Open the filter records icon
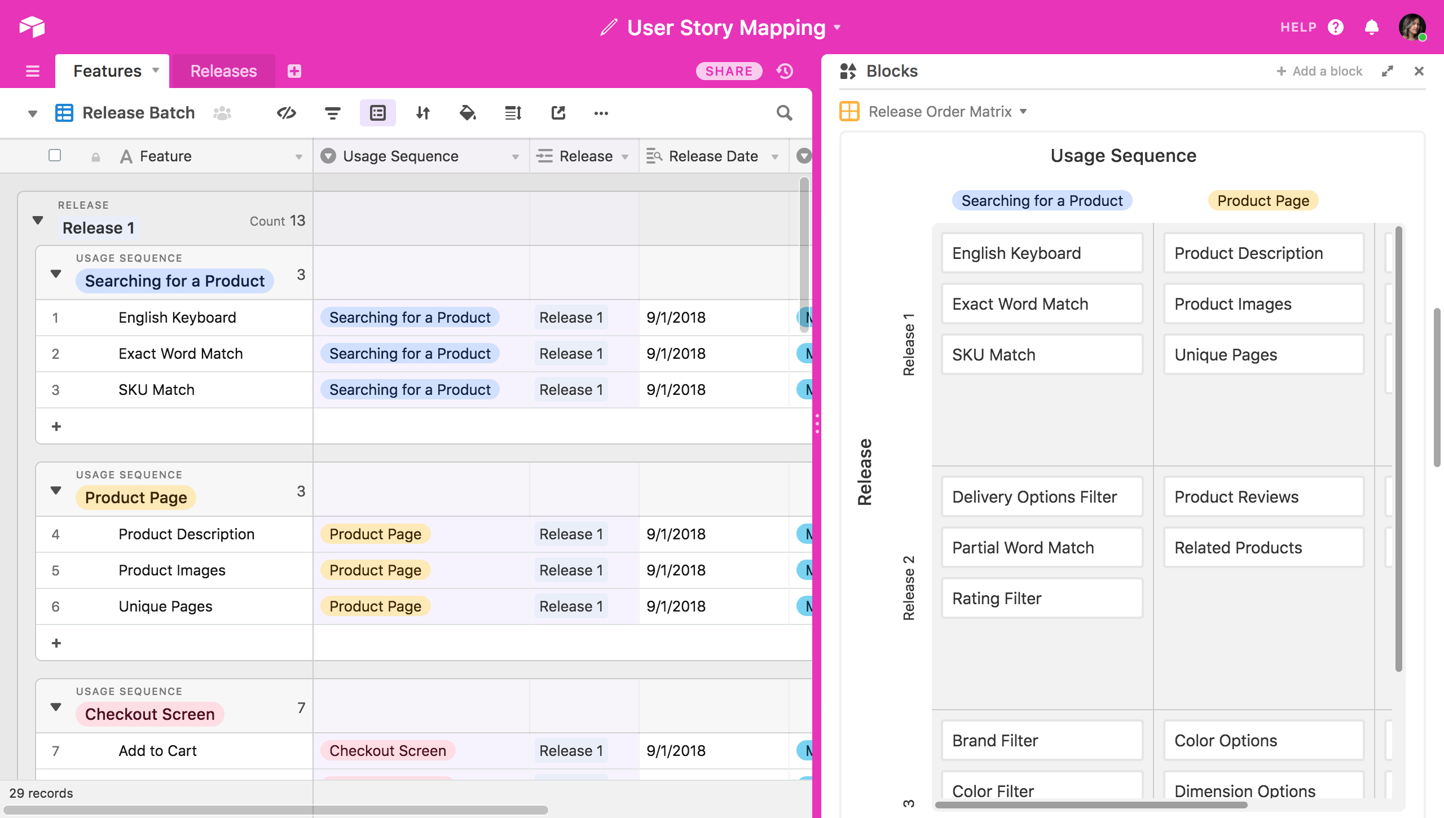Screen dimensions: 1444x818 (333, 113)
